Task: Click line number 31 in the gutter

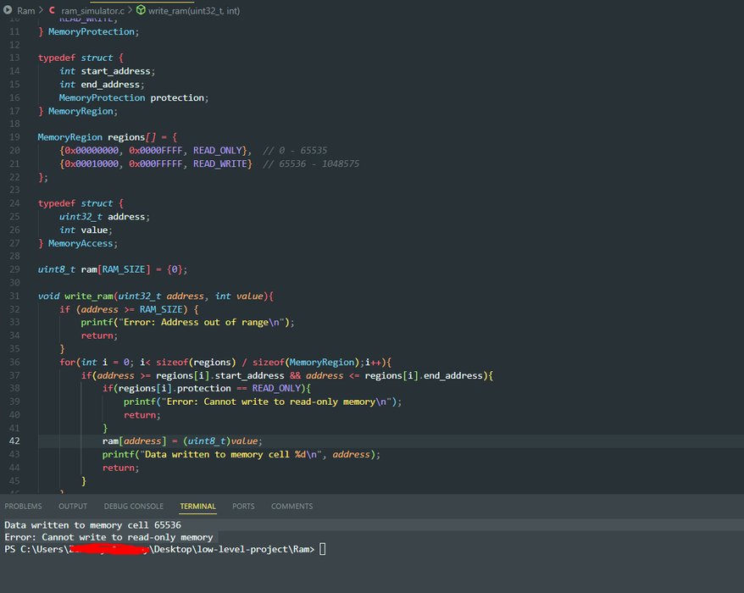Action: click(15, 296)
